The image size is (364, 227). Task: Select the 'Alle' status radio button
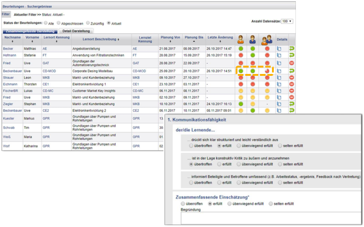[46, 23]
